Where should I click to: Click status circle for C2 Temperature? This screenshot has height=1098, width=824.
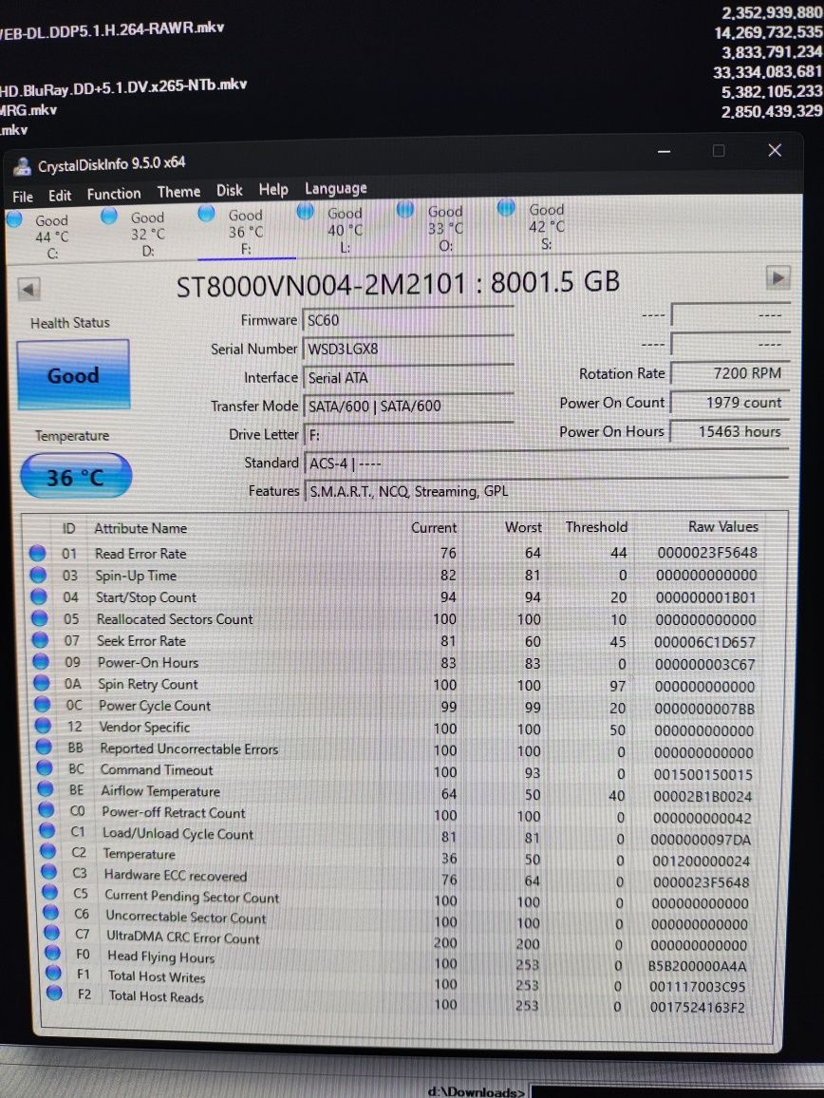pyautogui.click(x=47, y=851)
